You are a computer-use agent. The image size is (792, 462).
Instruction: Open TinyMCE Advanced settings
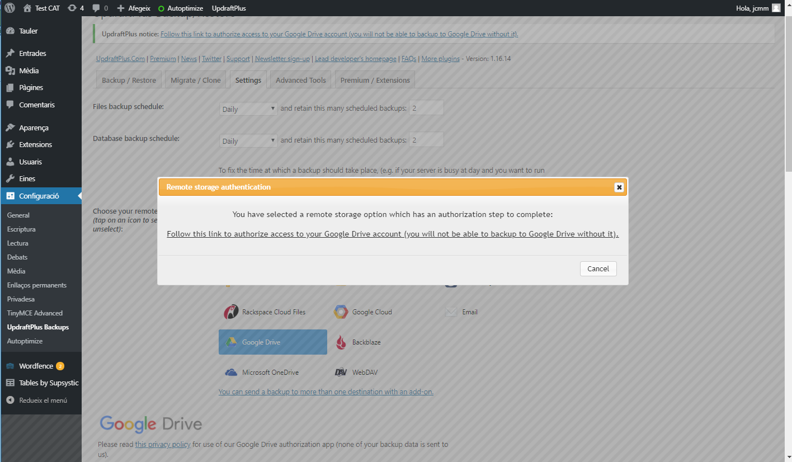[35, 313]
